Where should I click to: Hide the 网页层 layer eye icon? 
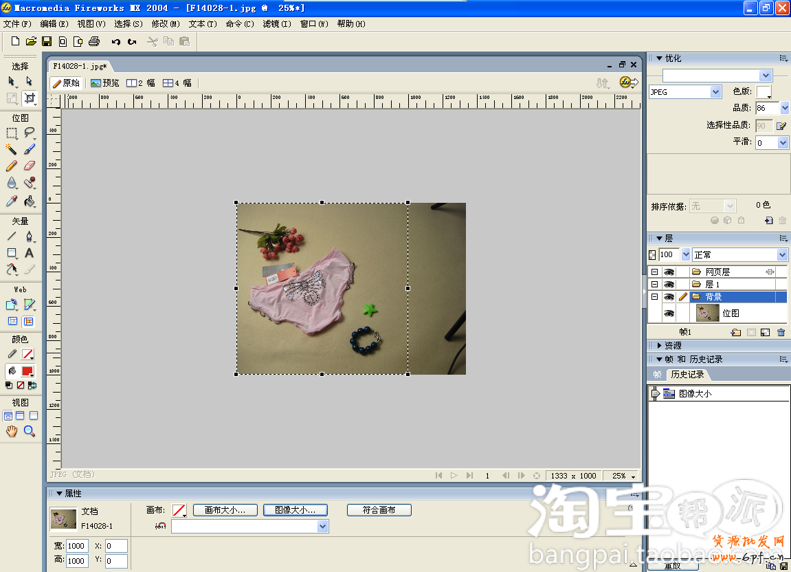(x=669, y=272)
